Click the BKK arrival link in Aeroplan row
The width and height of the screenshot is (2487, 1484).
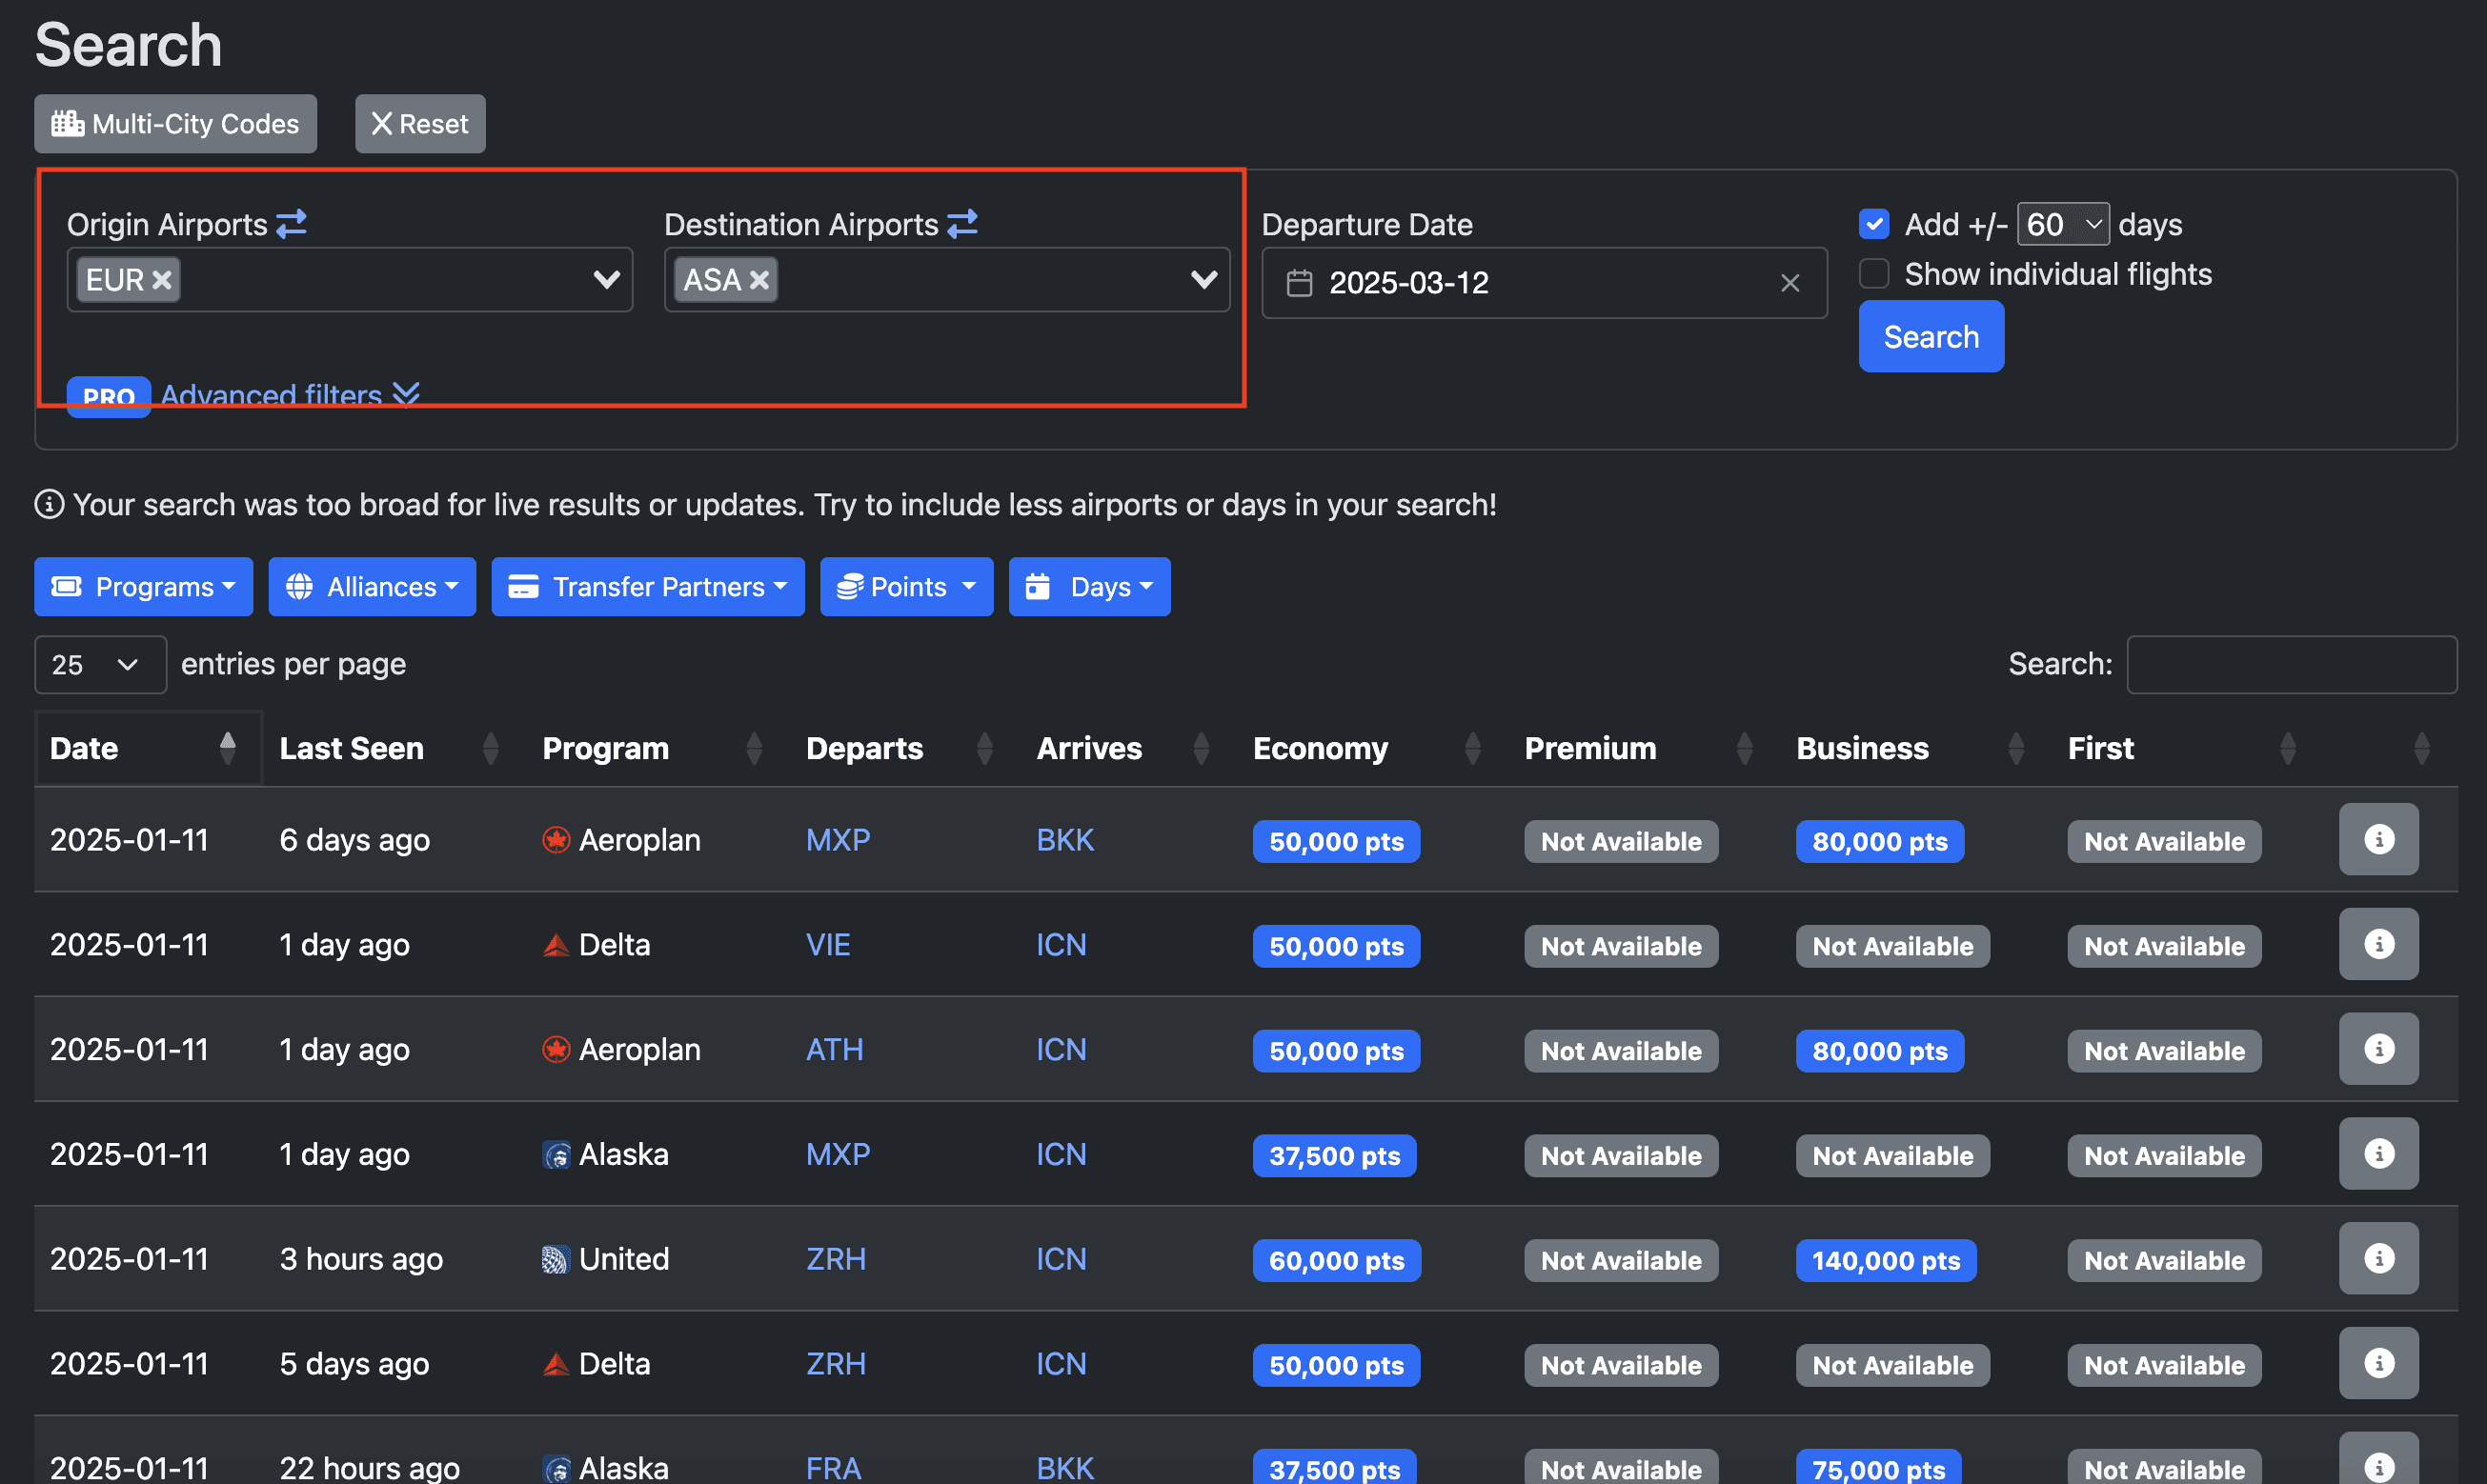(1064, 840)
